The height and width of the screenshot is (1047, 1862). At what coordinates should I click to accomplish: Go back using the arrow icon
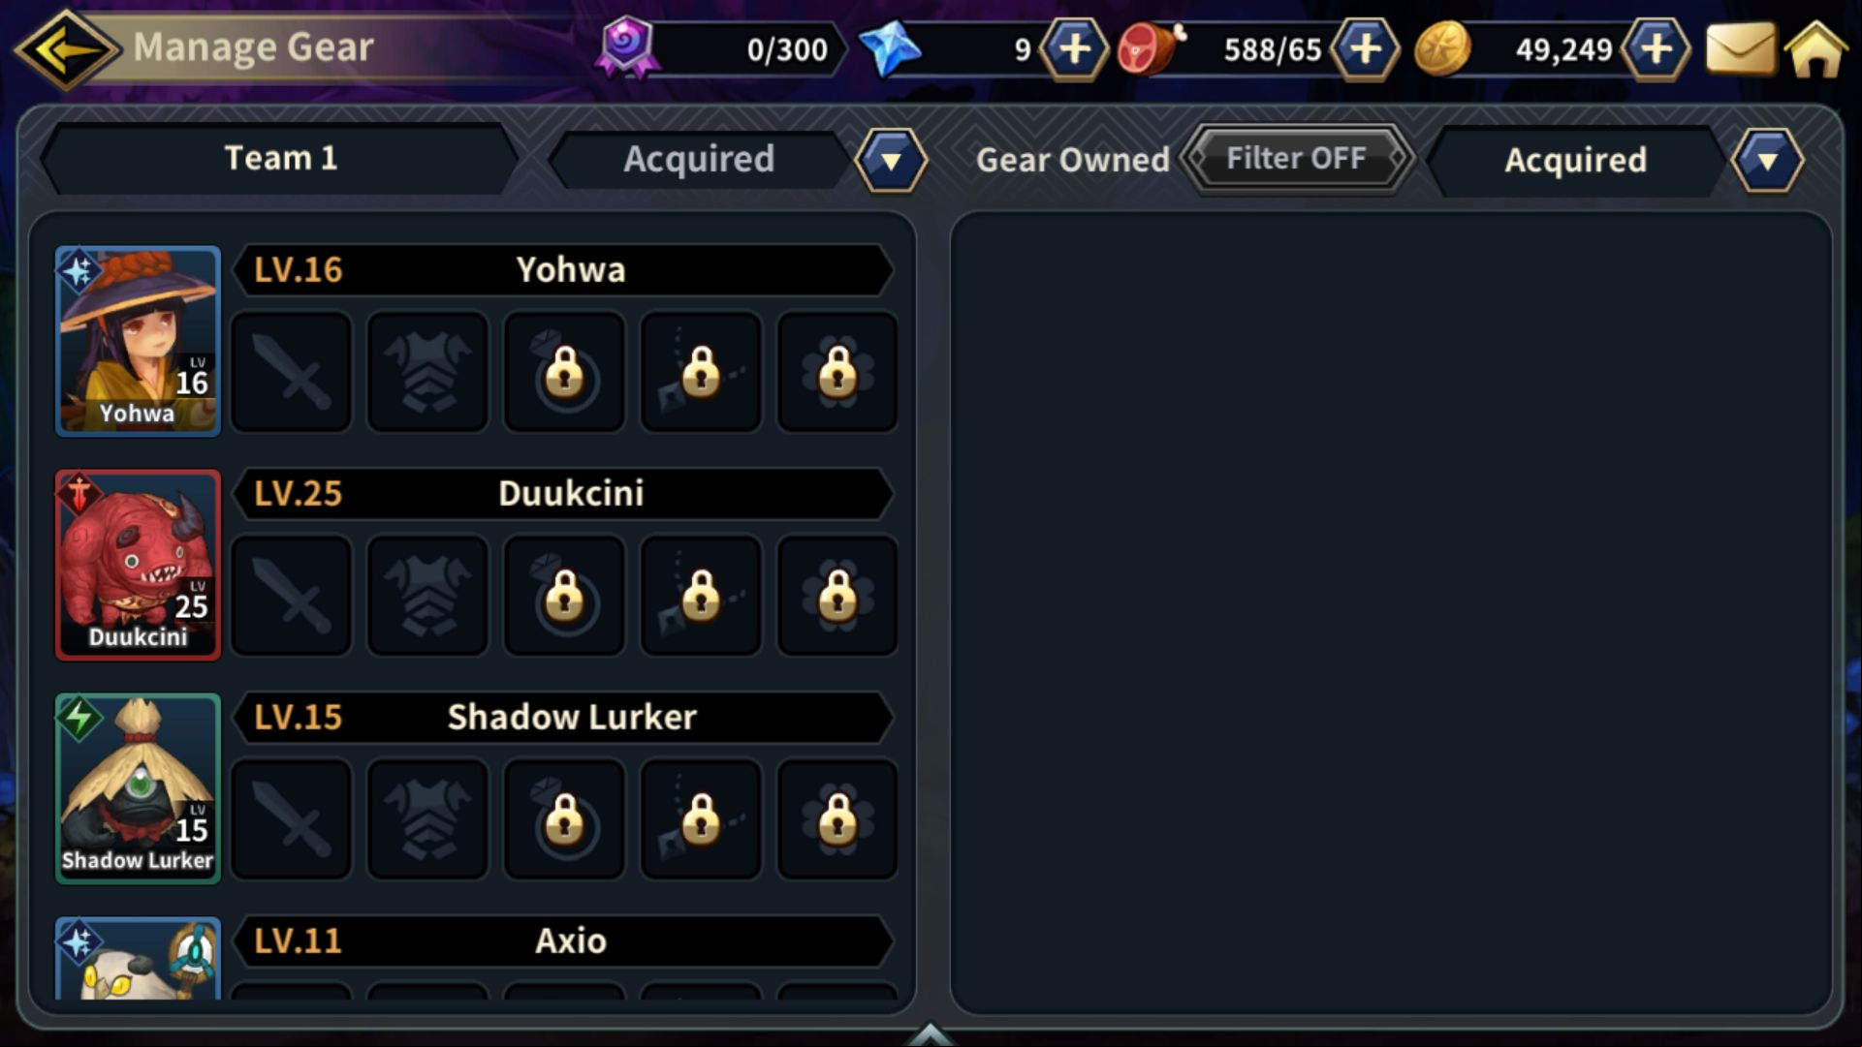pos(66,48)
